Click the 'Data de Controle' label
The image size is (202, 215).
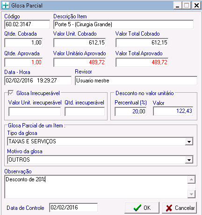coord(25,208)
